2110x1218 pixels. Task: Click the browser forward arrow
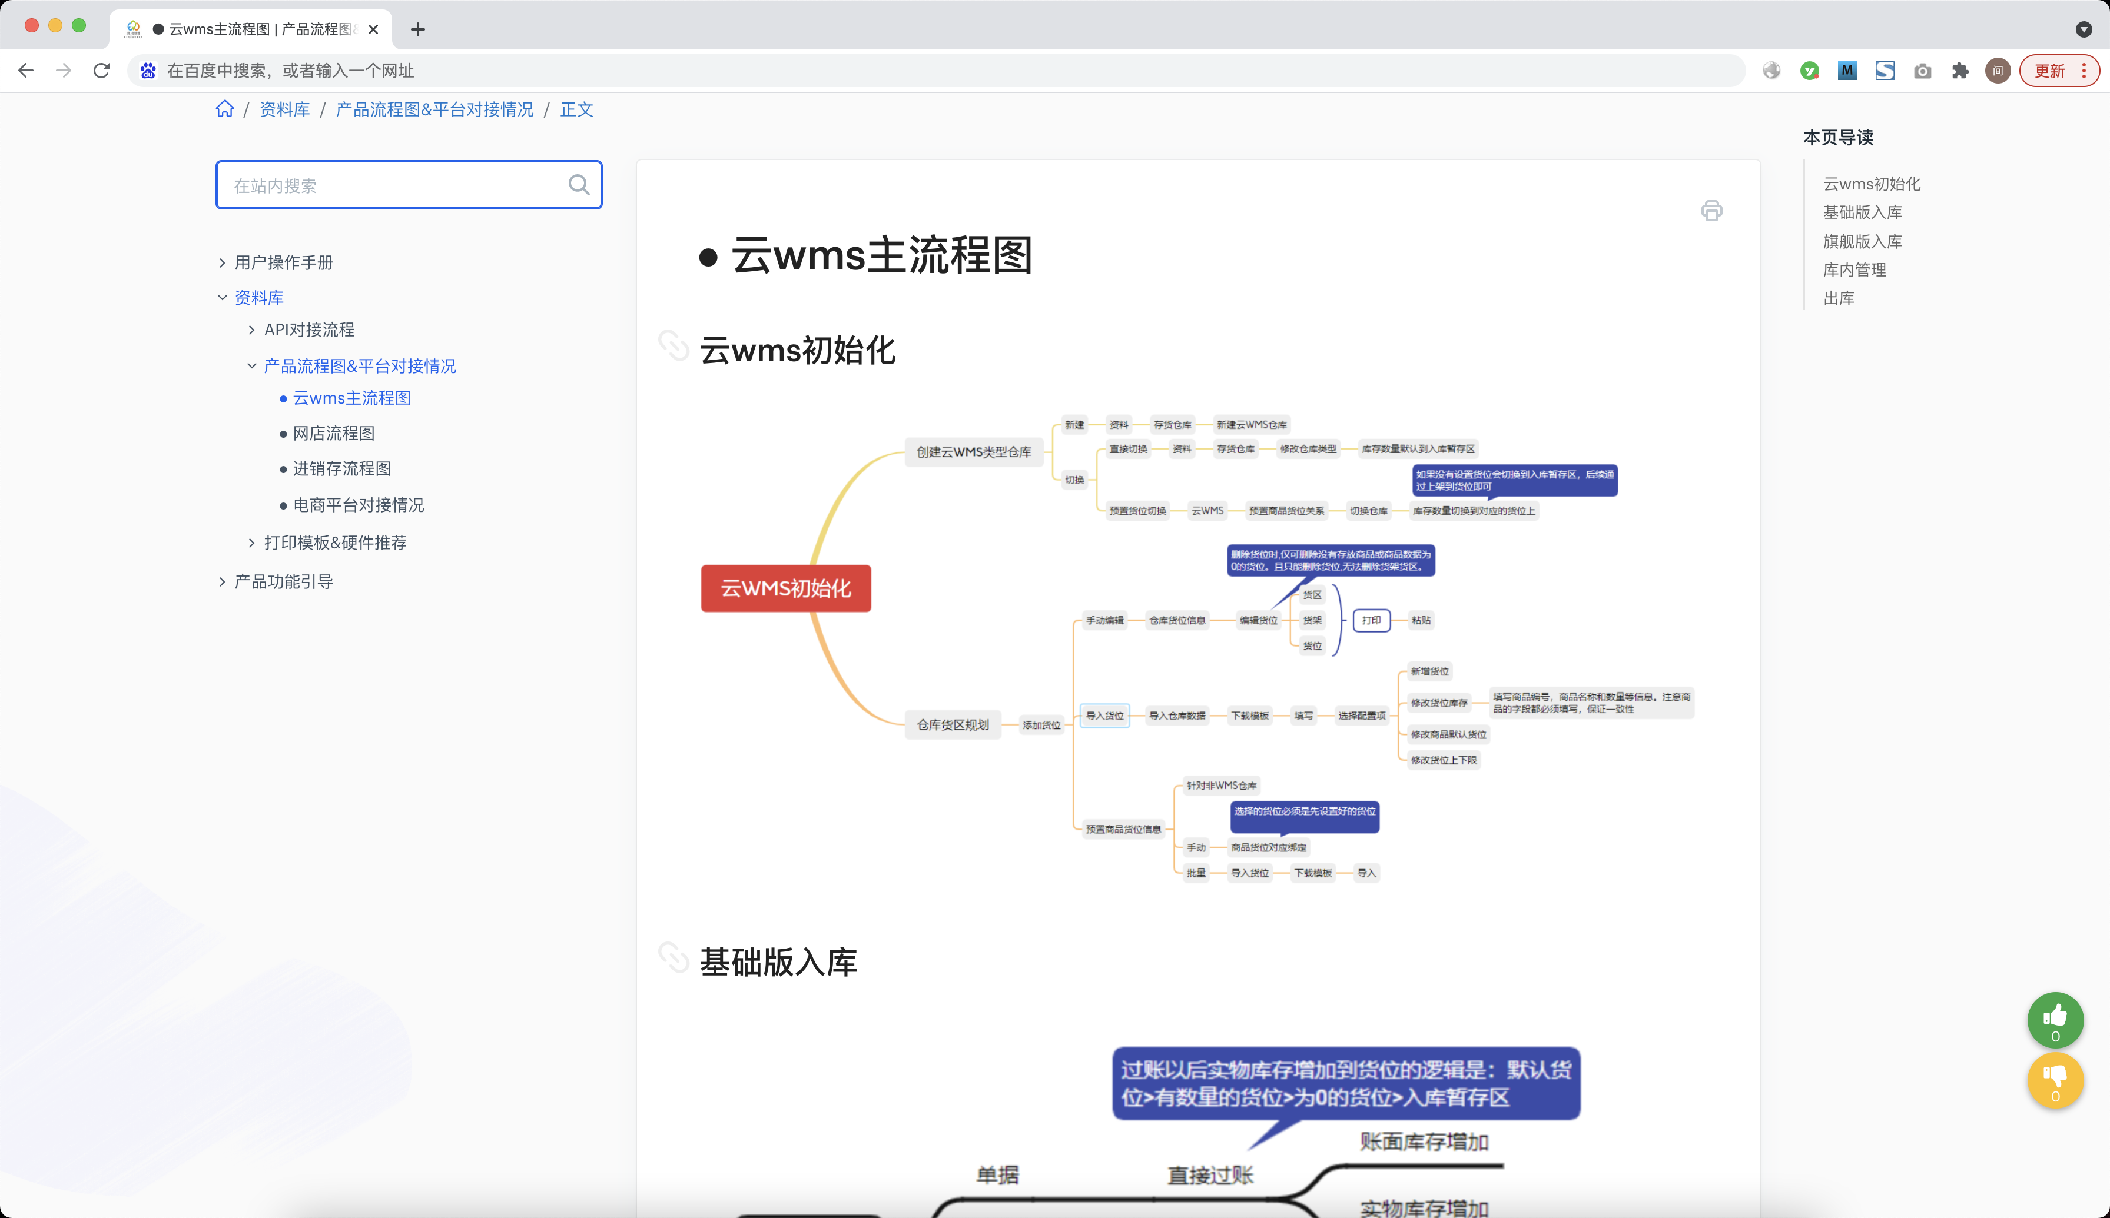point(64,71)
